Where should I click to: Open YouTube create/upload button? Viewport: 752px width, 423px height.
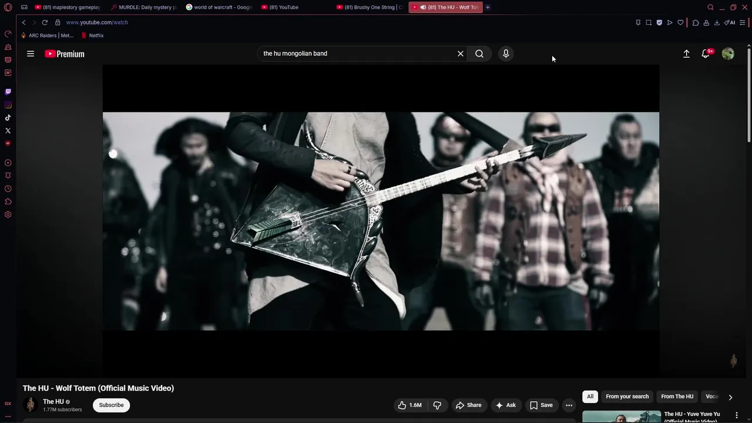[686, 53]
